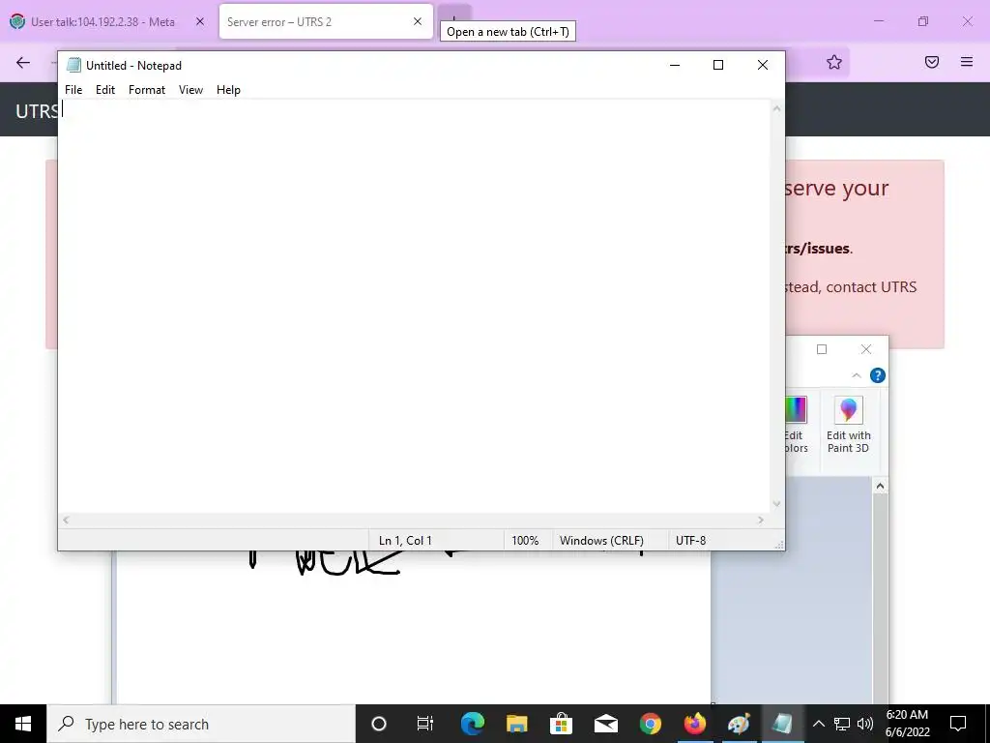Open Paint Help question mark icon

[x=878, y=376]
